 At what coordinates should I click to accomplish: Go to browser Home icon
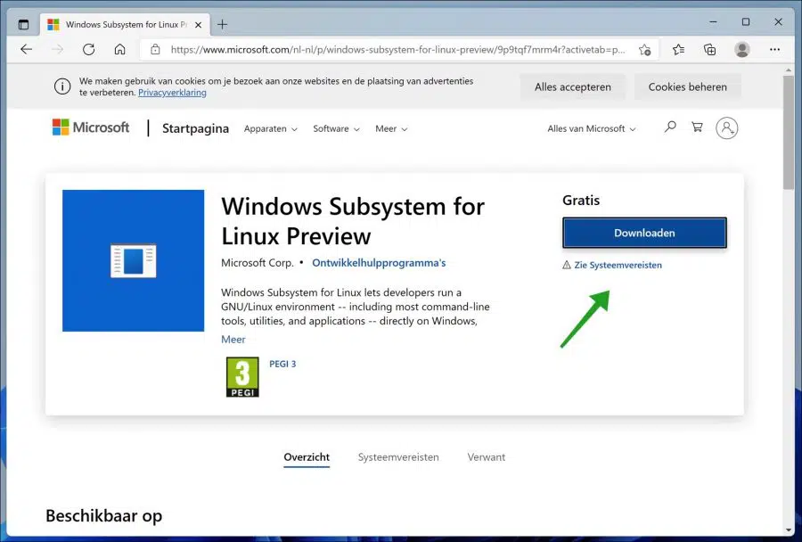click(119, 50)
